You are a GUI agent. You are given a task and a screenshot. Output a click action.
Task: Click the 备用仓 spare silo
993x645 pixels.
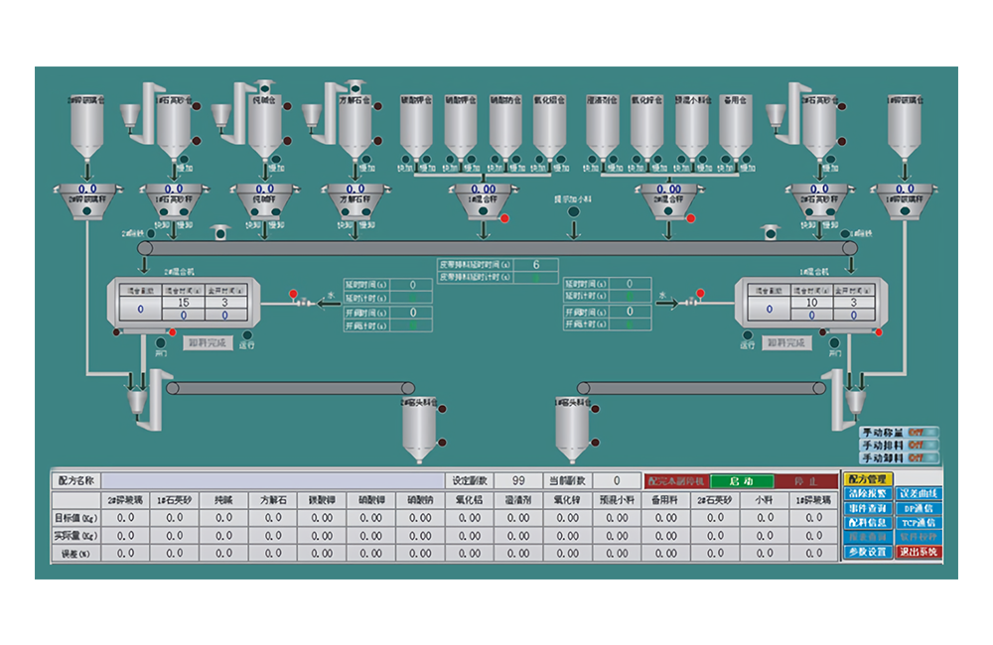pyautogui.click(x=735, y=127)
